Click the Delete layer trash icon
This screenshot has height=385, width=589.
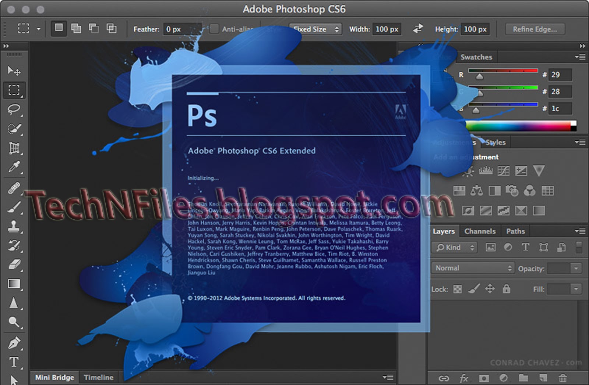tap(562, 378)
